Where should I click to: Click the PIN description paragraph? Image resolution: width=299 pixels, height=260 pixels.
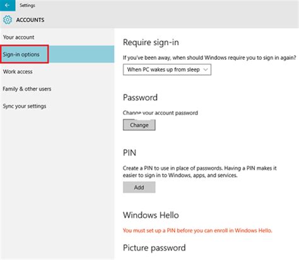point(200,172)
